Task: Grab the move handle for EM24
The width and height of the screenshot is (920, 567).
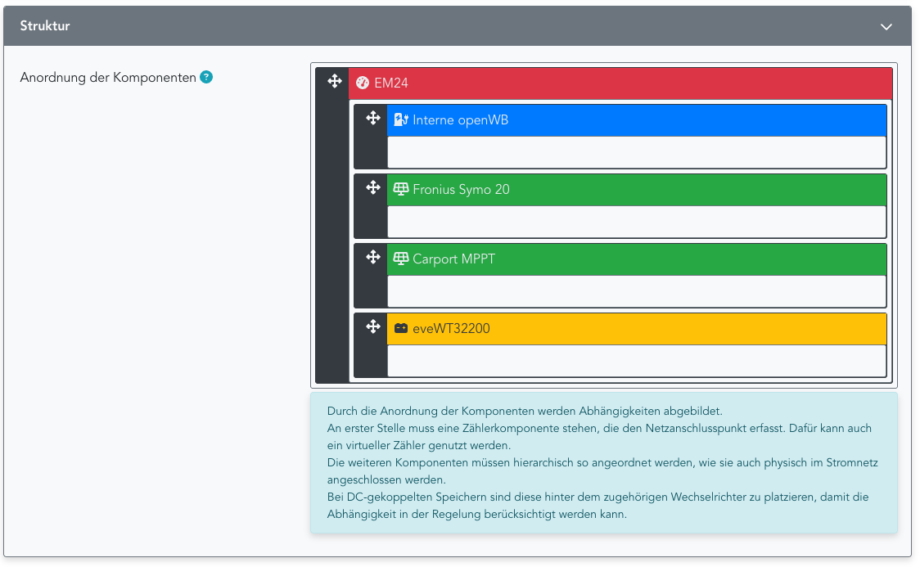Action: pyautogui.click(x=335, y=81)
